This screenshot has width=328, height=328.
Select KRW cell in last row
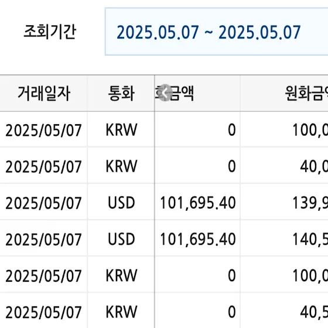(121, 312)
